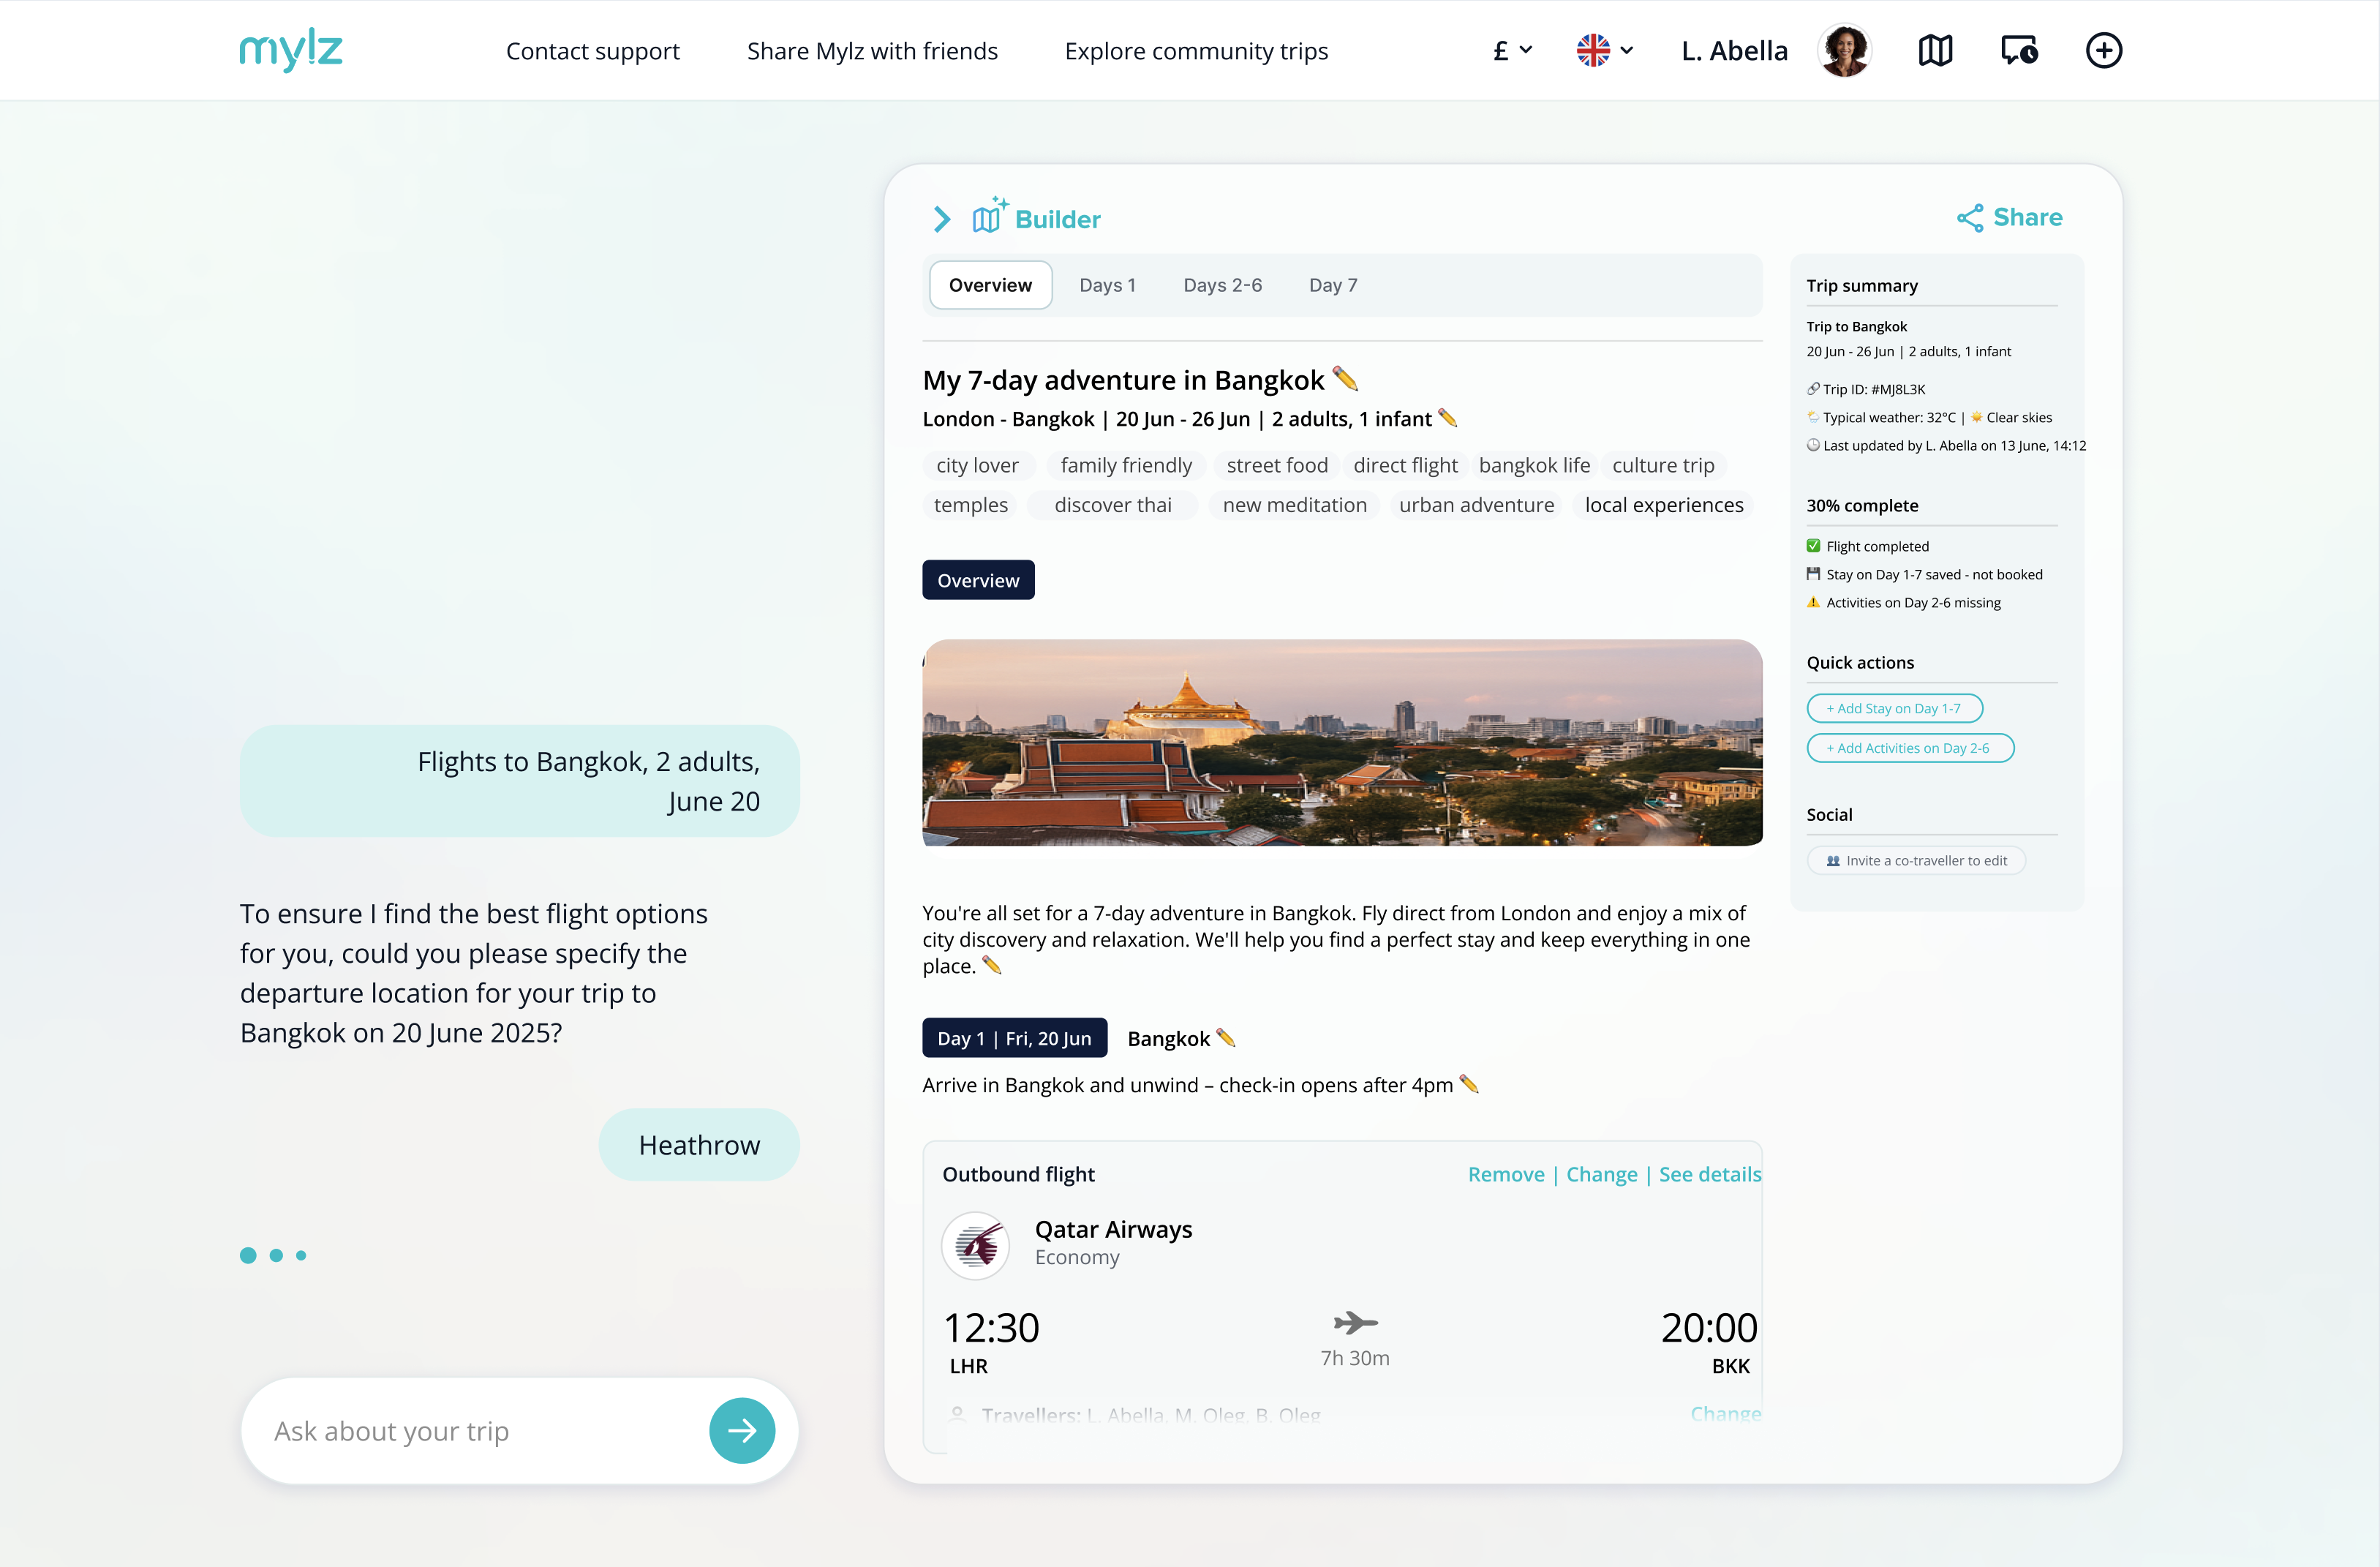Click the urban adventure tag
The image size is (2380, 1567).
(1476, 505)
